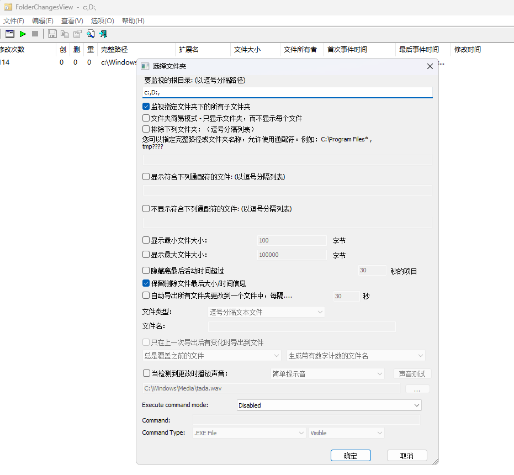The image size is (514, 475).
Task: Click the floppy disk Save icon
Action: click(52, 34)
